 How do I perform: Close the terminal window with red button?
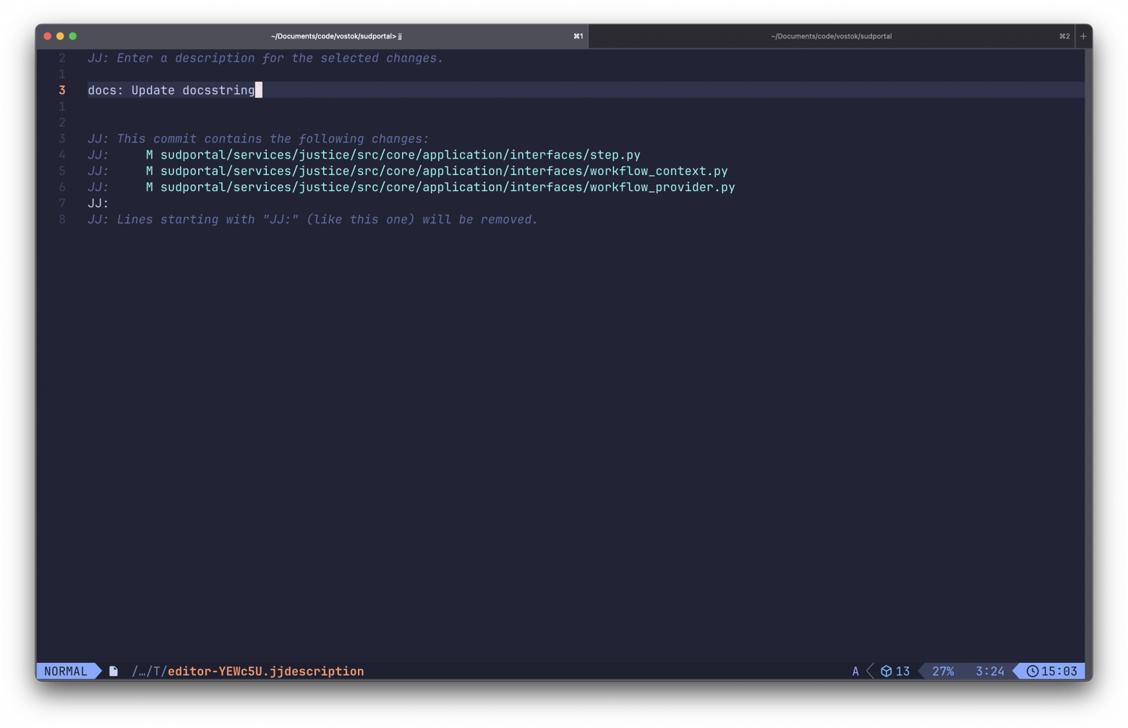tap(48, 36)
